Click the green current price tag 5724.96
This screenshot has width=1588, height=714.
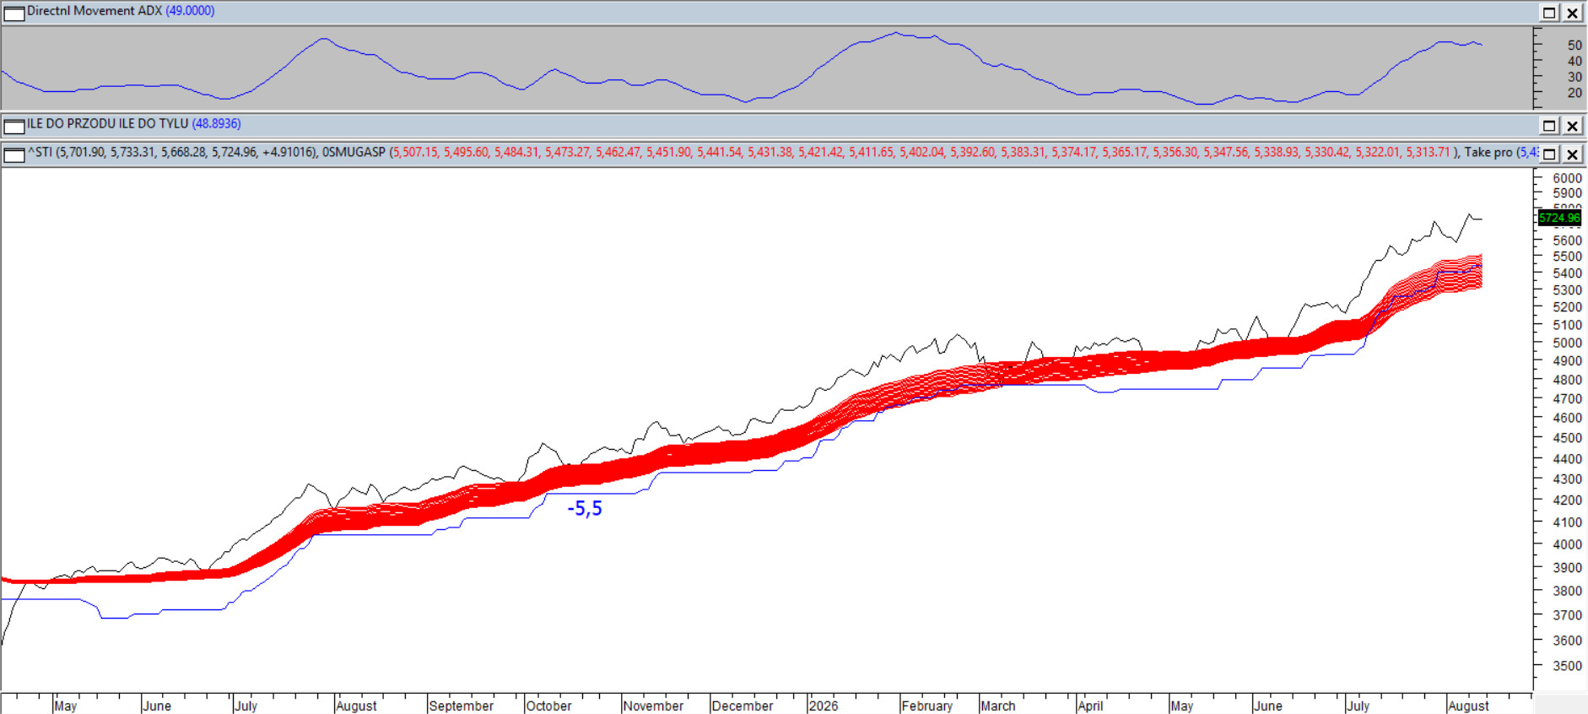click(1559, 218)
